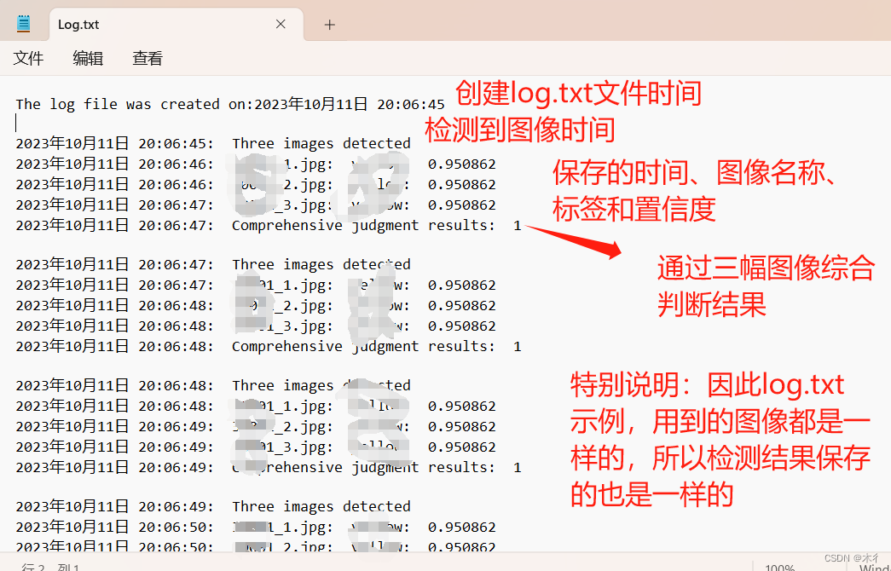This screenshot has height=571, width=891.
Task: Open the 编辑 menu
Action: [87, 58]
